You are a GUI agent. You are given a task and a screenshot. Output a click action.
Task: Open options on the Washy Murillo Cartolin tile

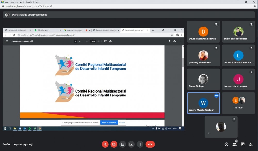[216, 96]
